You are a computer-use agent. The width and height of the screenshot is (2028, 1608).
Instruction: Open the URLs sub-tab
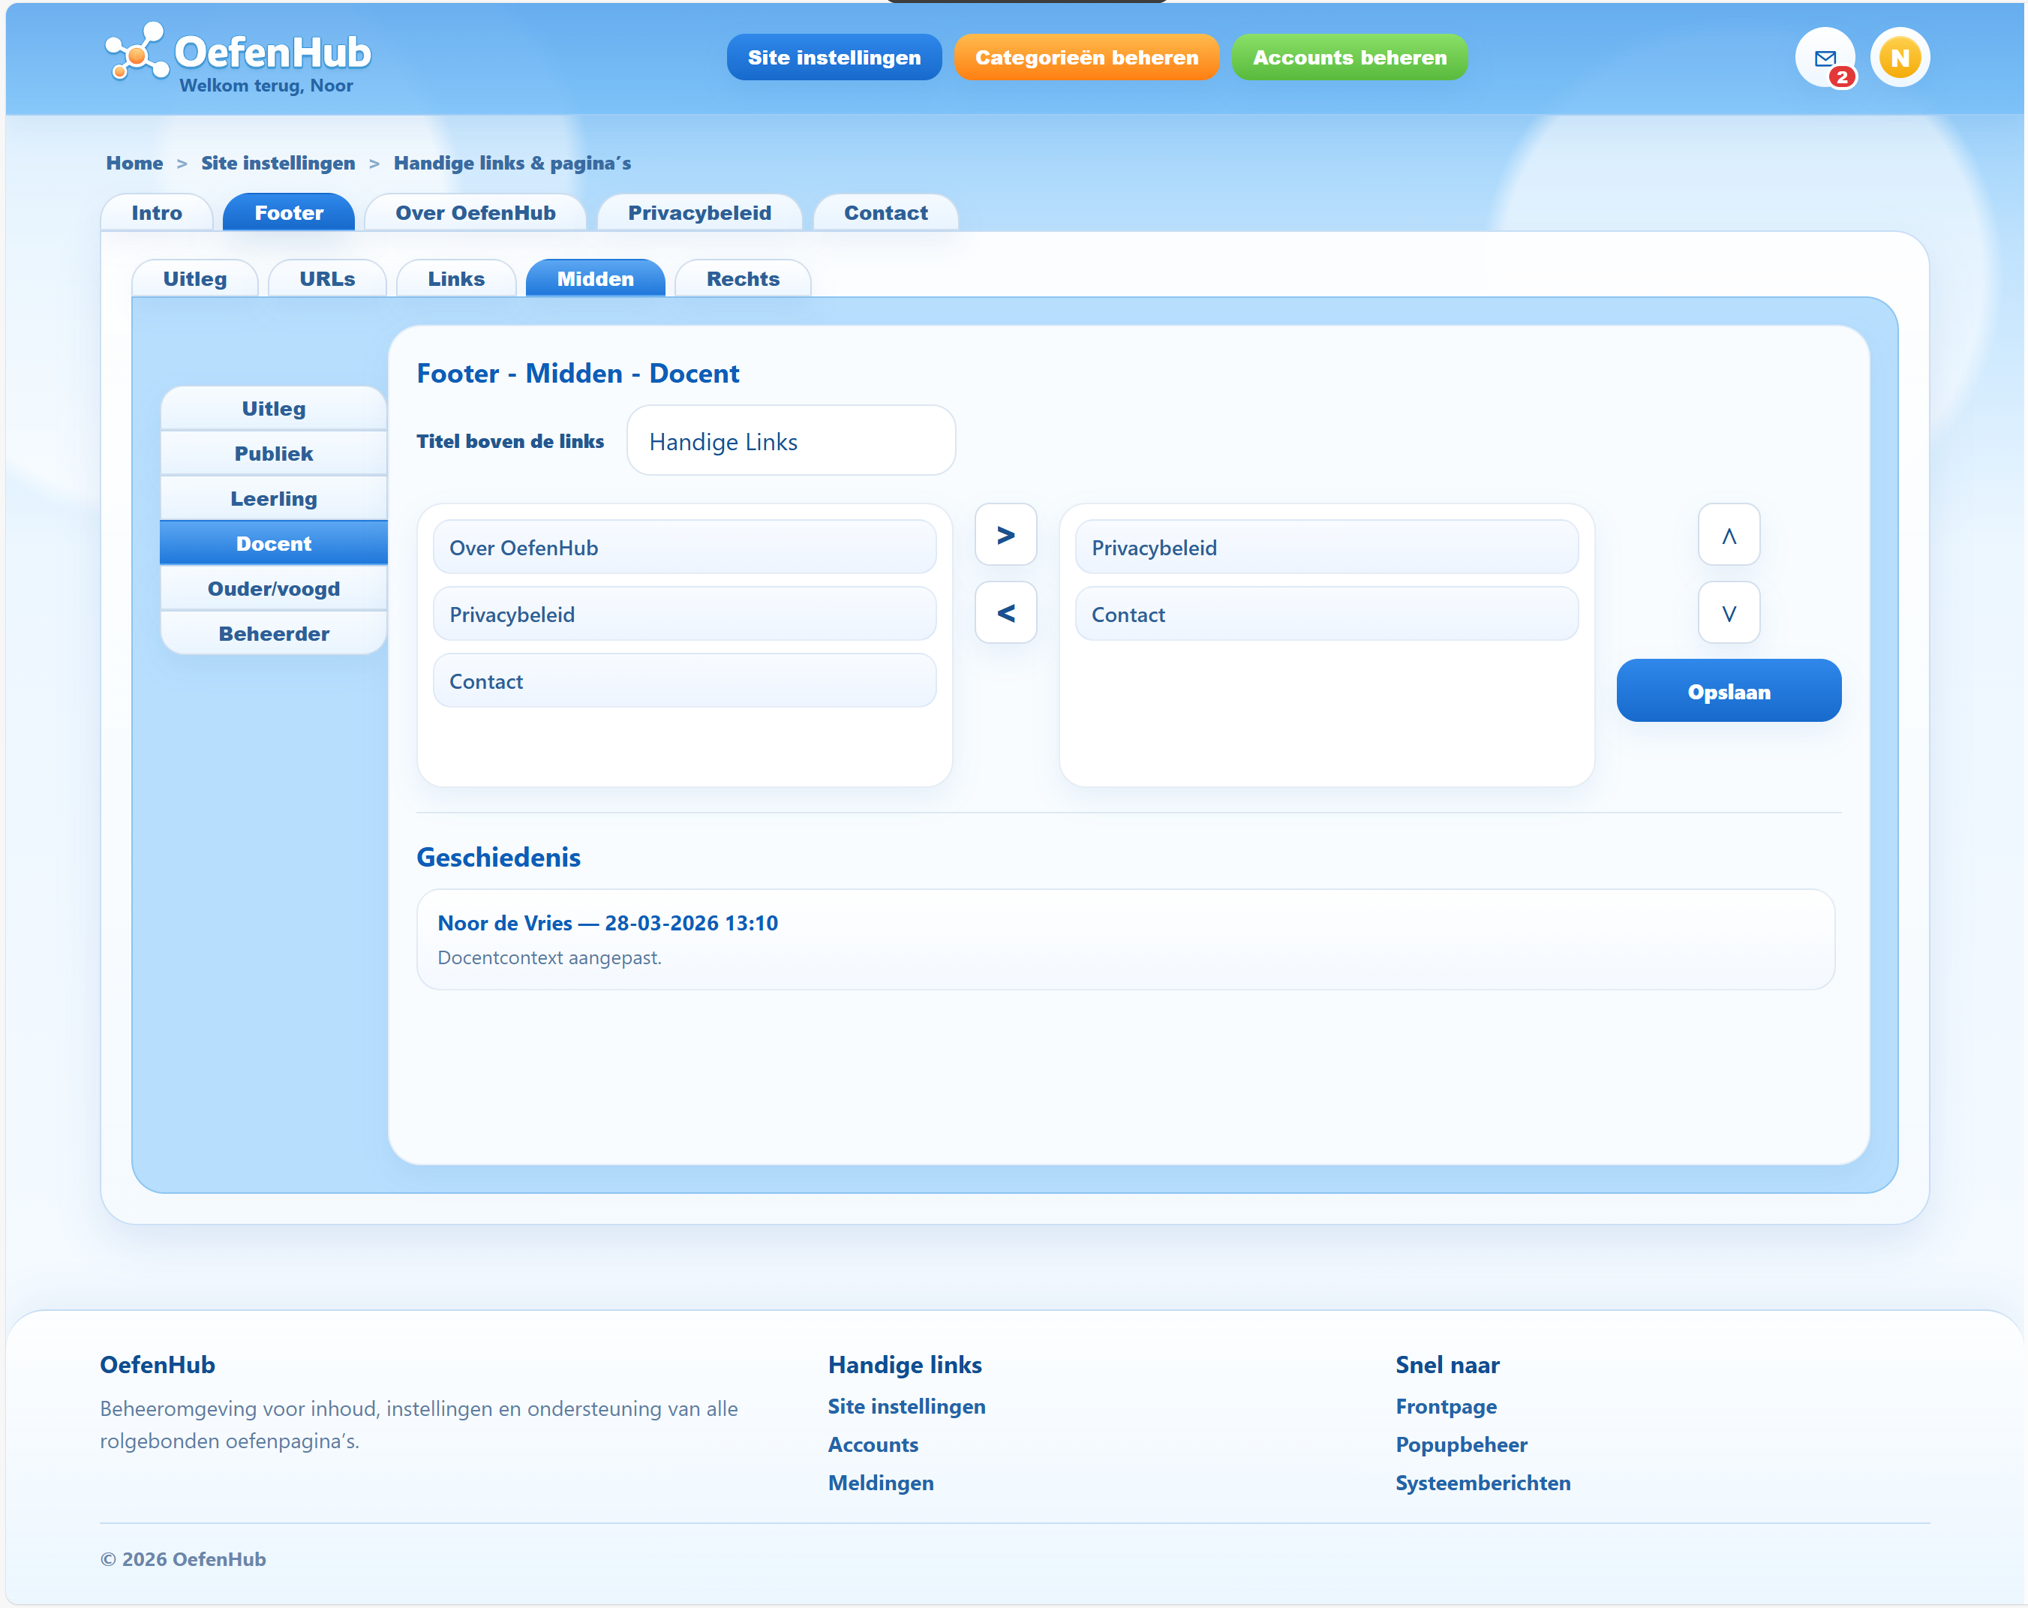326,278
